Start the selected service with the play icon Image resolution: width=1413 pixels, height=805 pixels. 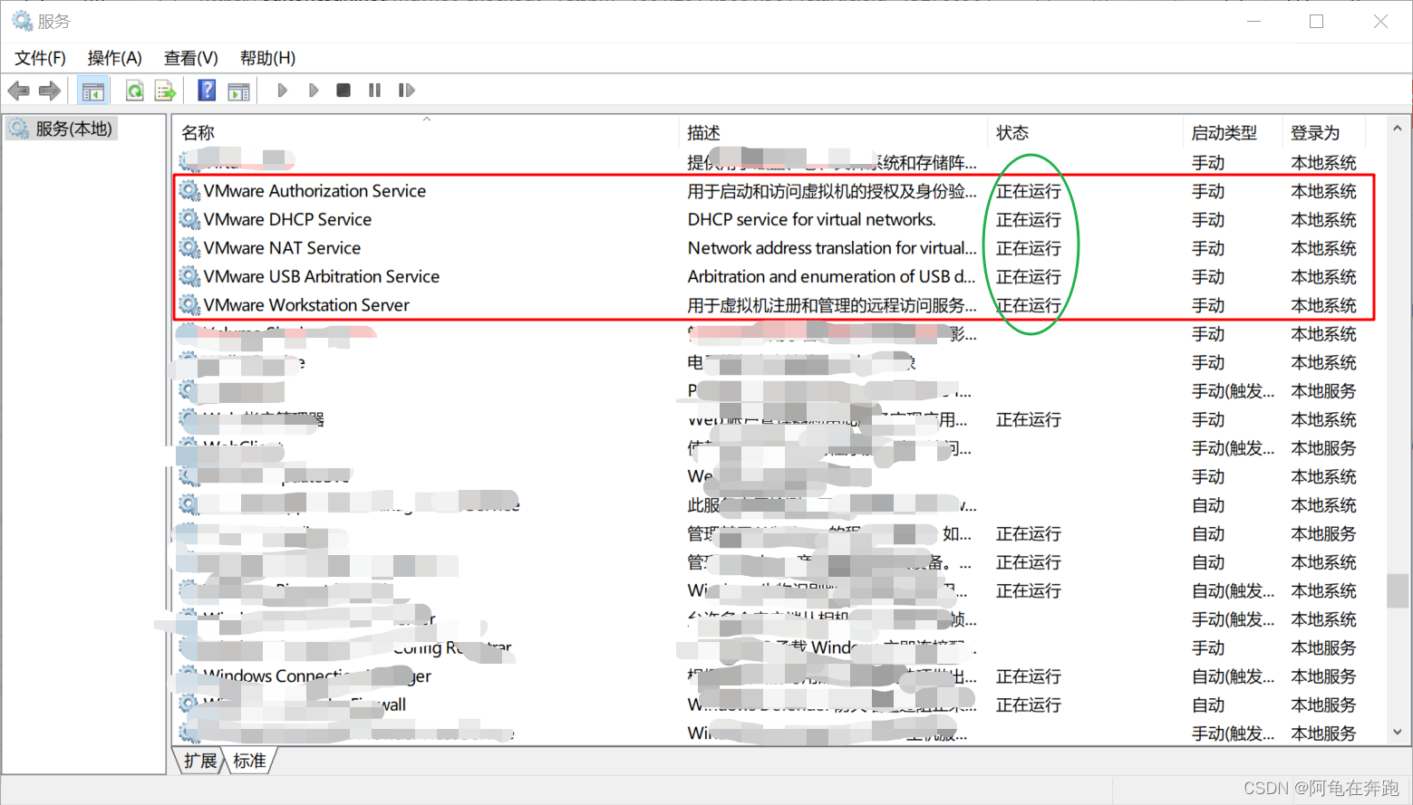[x=282, y=90]
